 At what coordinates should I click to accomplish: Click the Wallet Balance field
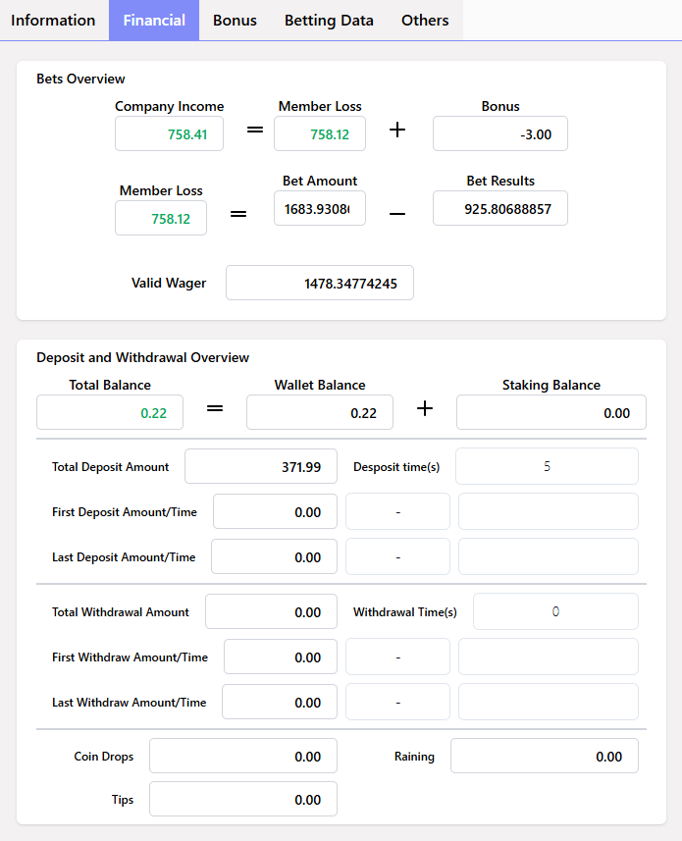click(319, 412)
